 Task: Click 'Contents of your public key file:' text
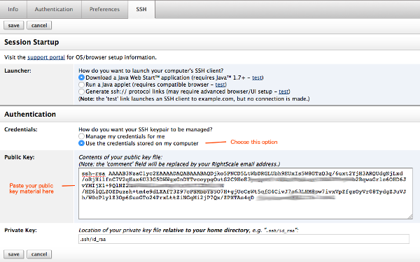coord(120,157)
